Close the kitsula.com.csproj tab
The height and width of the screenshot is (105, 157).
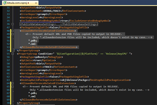pos(36,3)
